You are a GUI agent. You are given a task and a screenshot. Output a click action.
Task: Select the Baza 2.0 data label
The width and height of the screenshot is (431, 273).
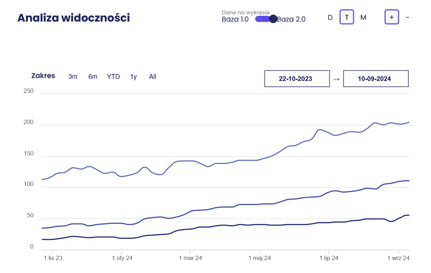pos(291,19)
